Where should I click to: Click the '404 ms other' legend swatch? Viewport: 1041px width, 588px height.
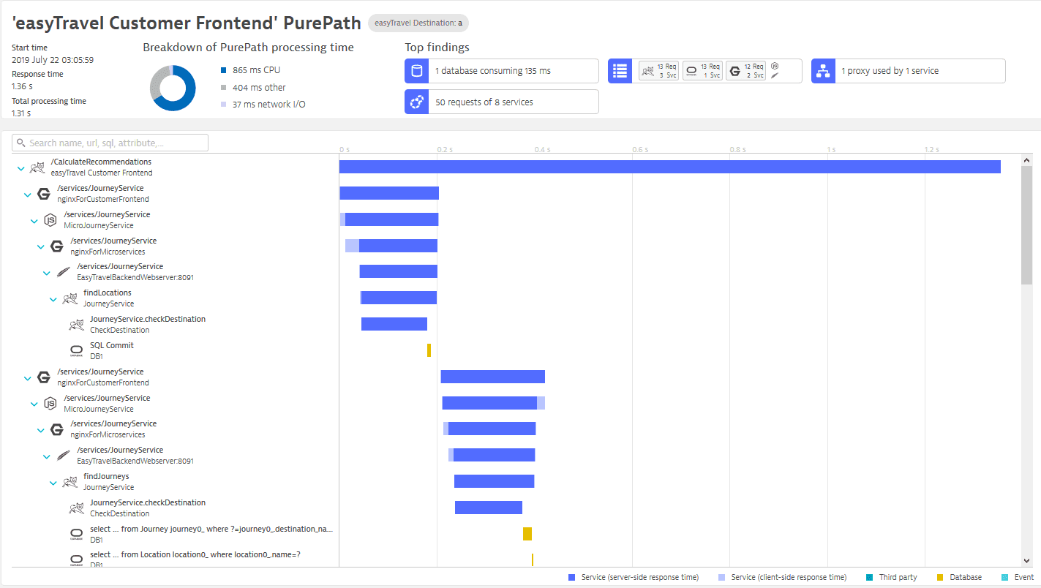(x=223, y=88)
